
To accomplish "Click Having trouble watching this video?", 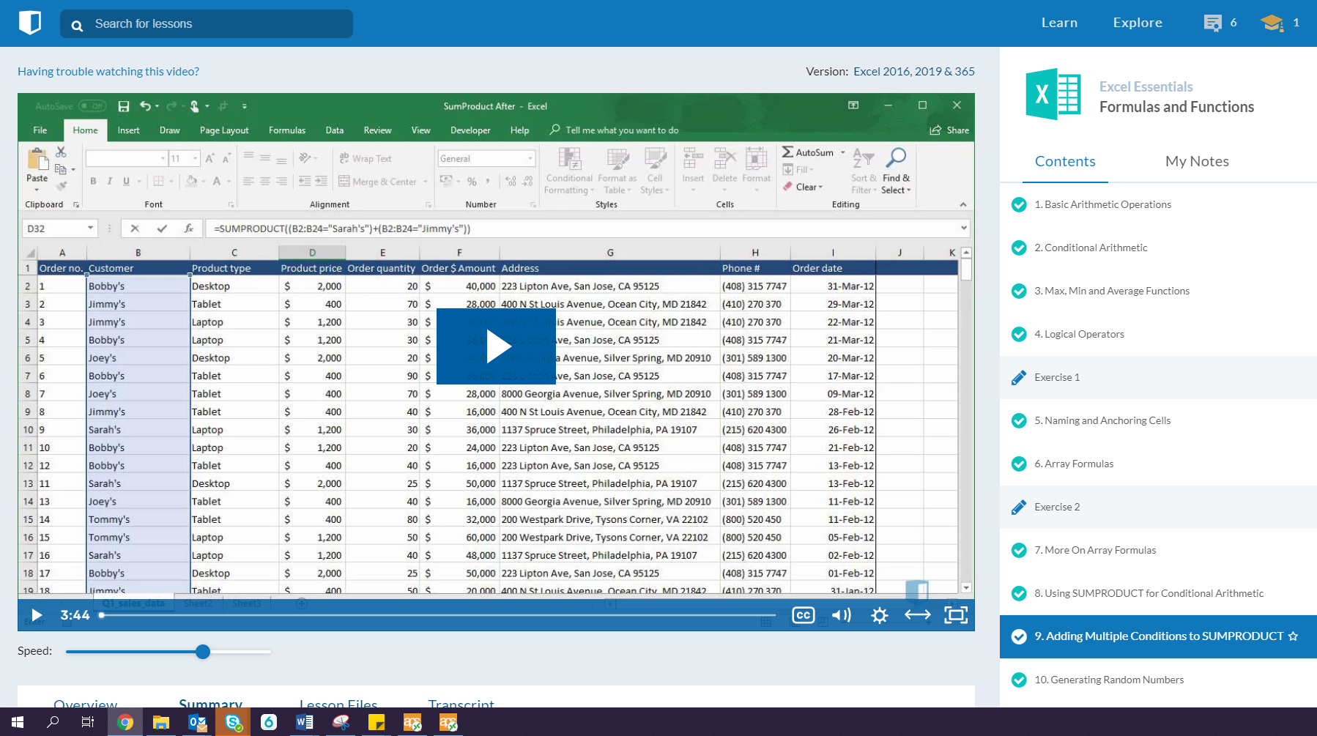I will tap(108, 72).
